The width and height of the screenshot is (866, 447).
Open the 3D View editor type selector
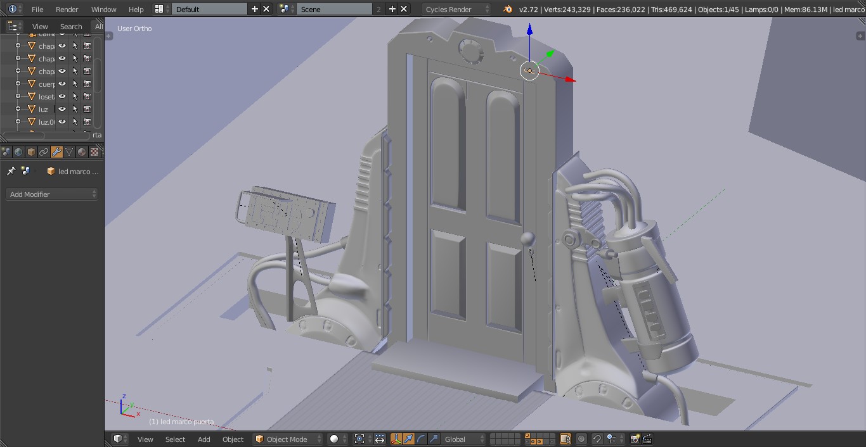click(x=120, y=439)
